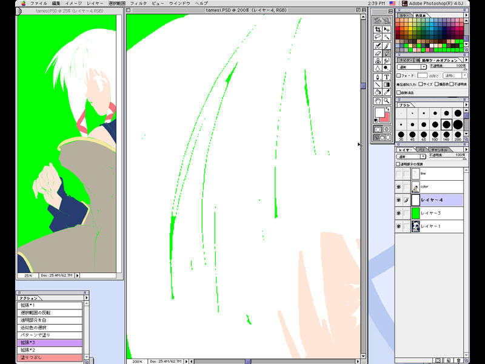Switch to the チャンネル (Channels) tab
485x364 pixels.
pyautogui.click(x=439, y=150)
